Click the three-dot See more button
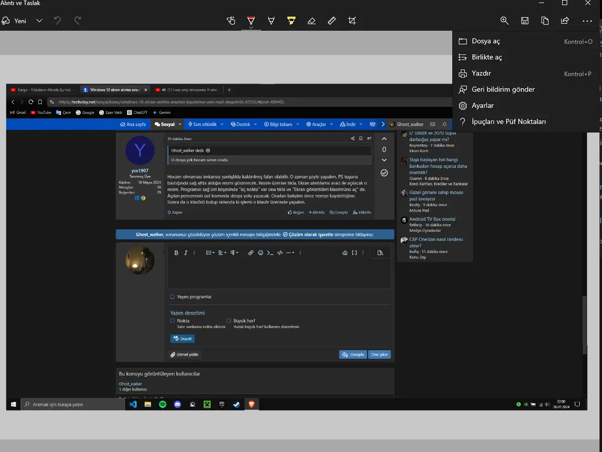This screenshot has height=452, width=602. tap(587, 21)
